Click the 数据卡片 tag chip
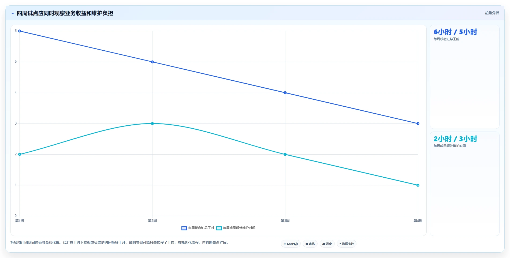 pos(347,244)
